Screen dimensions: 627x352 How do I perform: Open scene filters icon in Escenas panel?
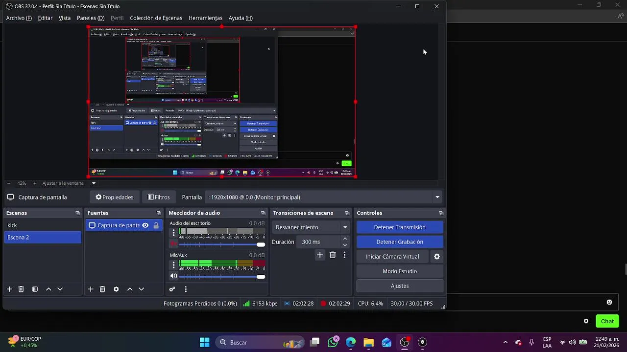(35, 289)
